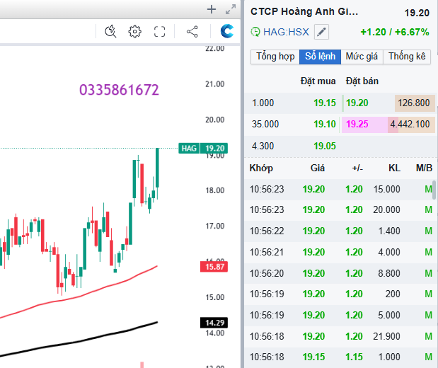Select the trade row with volume 21.900
This screenshot has height=368, width=438.
coord(340,336)
